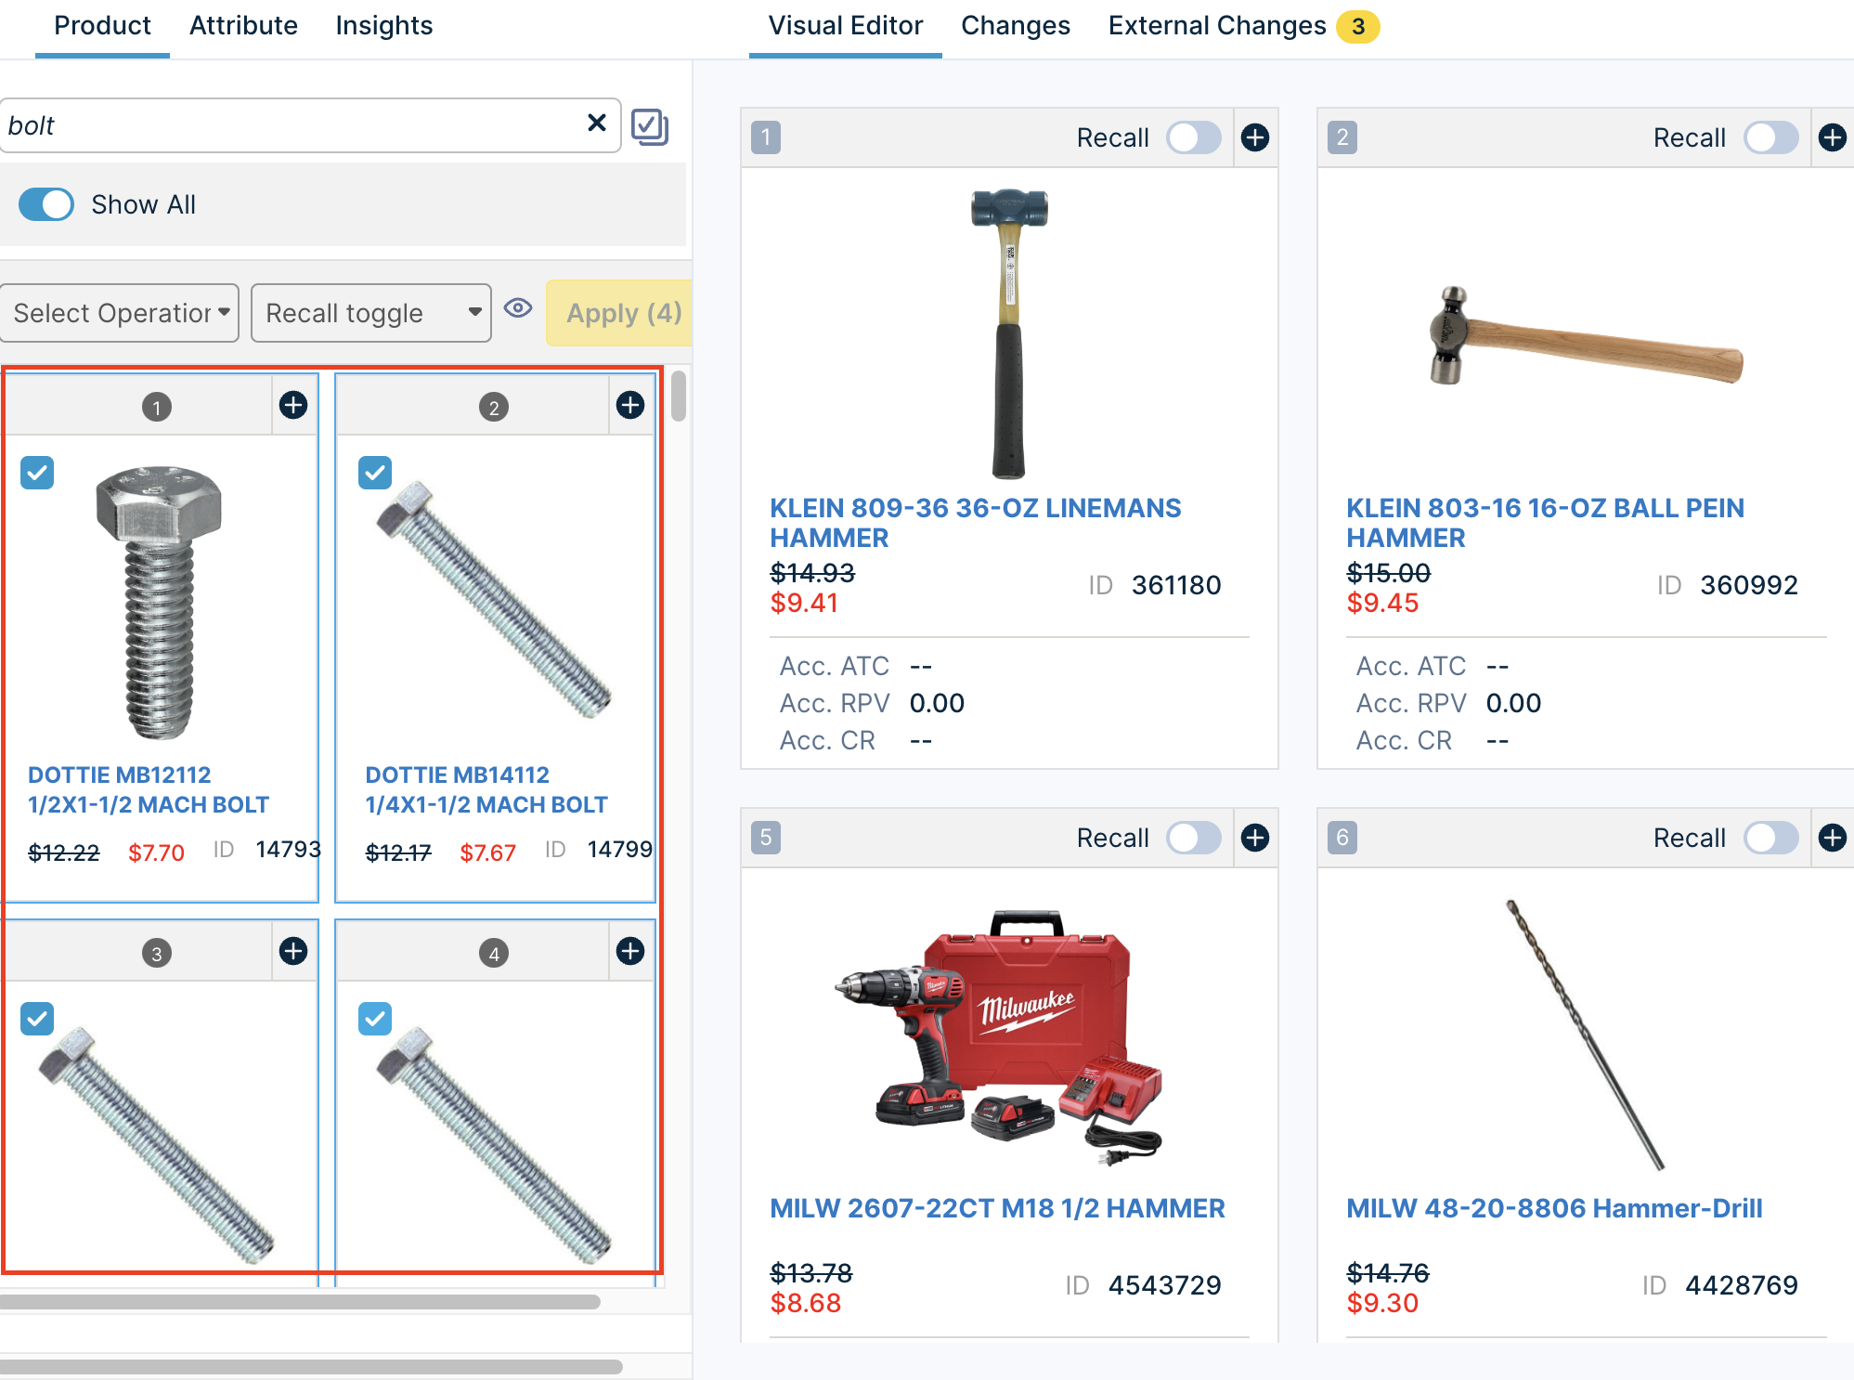1854x1380 pixels.
Task: Click sale price $9.41
Action: (x=804, y=603)
